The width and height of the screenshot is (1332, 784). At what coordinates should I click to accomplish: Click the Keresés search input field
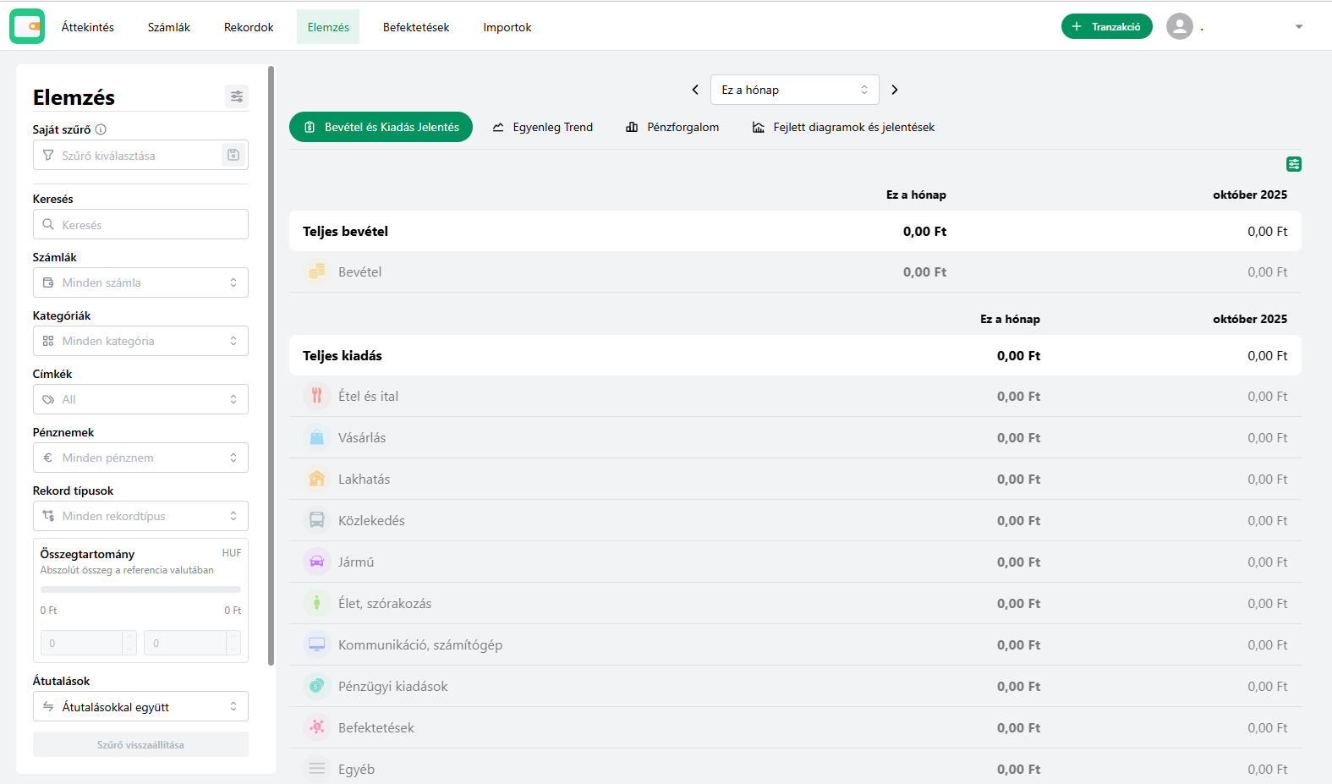coord(140,225)
